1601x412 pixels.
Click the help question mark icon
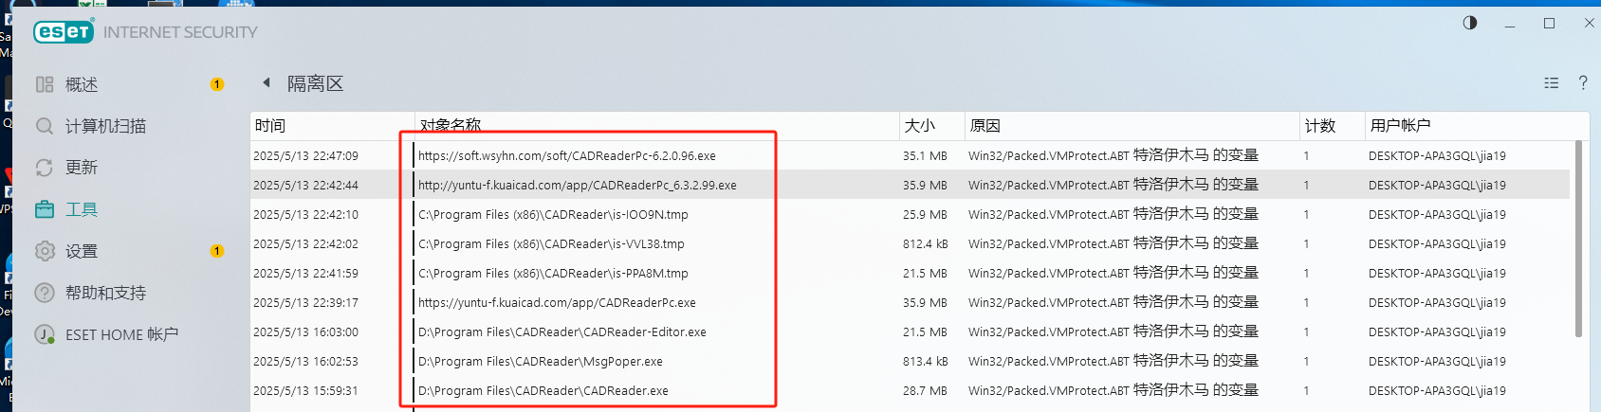[x=1583, y=82]
